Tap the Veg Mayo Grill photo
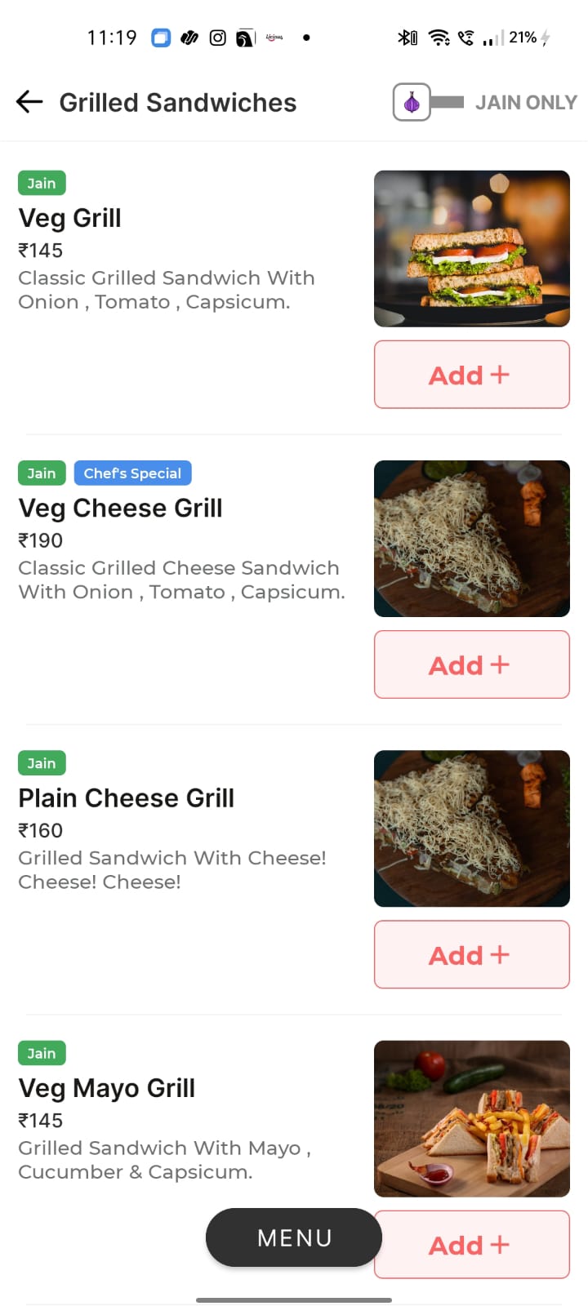The width and height of the screenshot is (588, 1306). pyautogui.click(x=471, y=1118)
